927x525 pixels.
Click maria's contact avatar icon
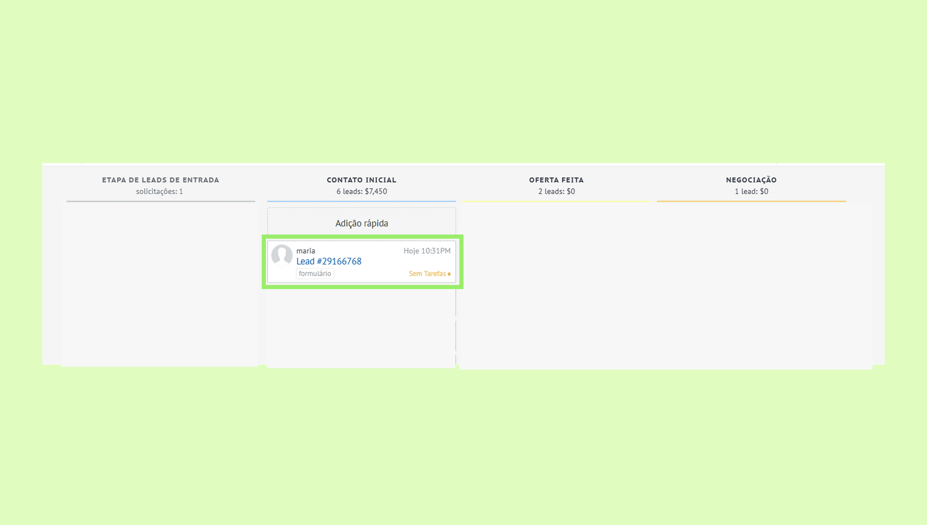click(x=282, y=255)
